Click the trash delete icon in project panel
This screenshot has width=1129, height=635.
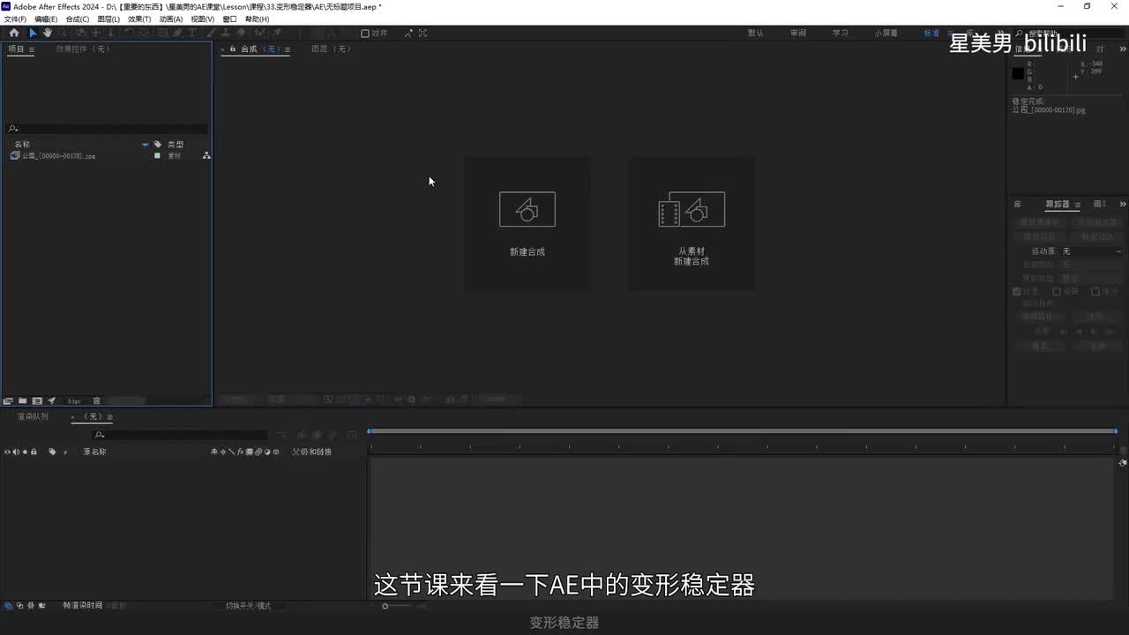click(97, 400)
